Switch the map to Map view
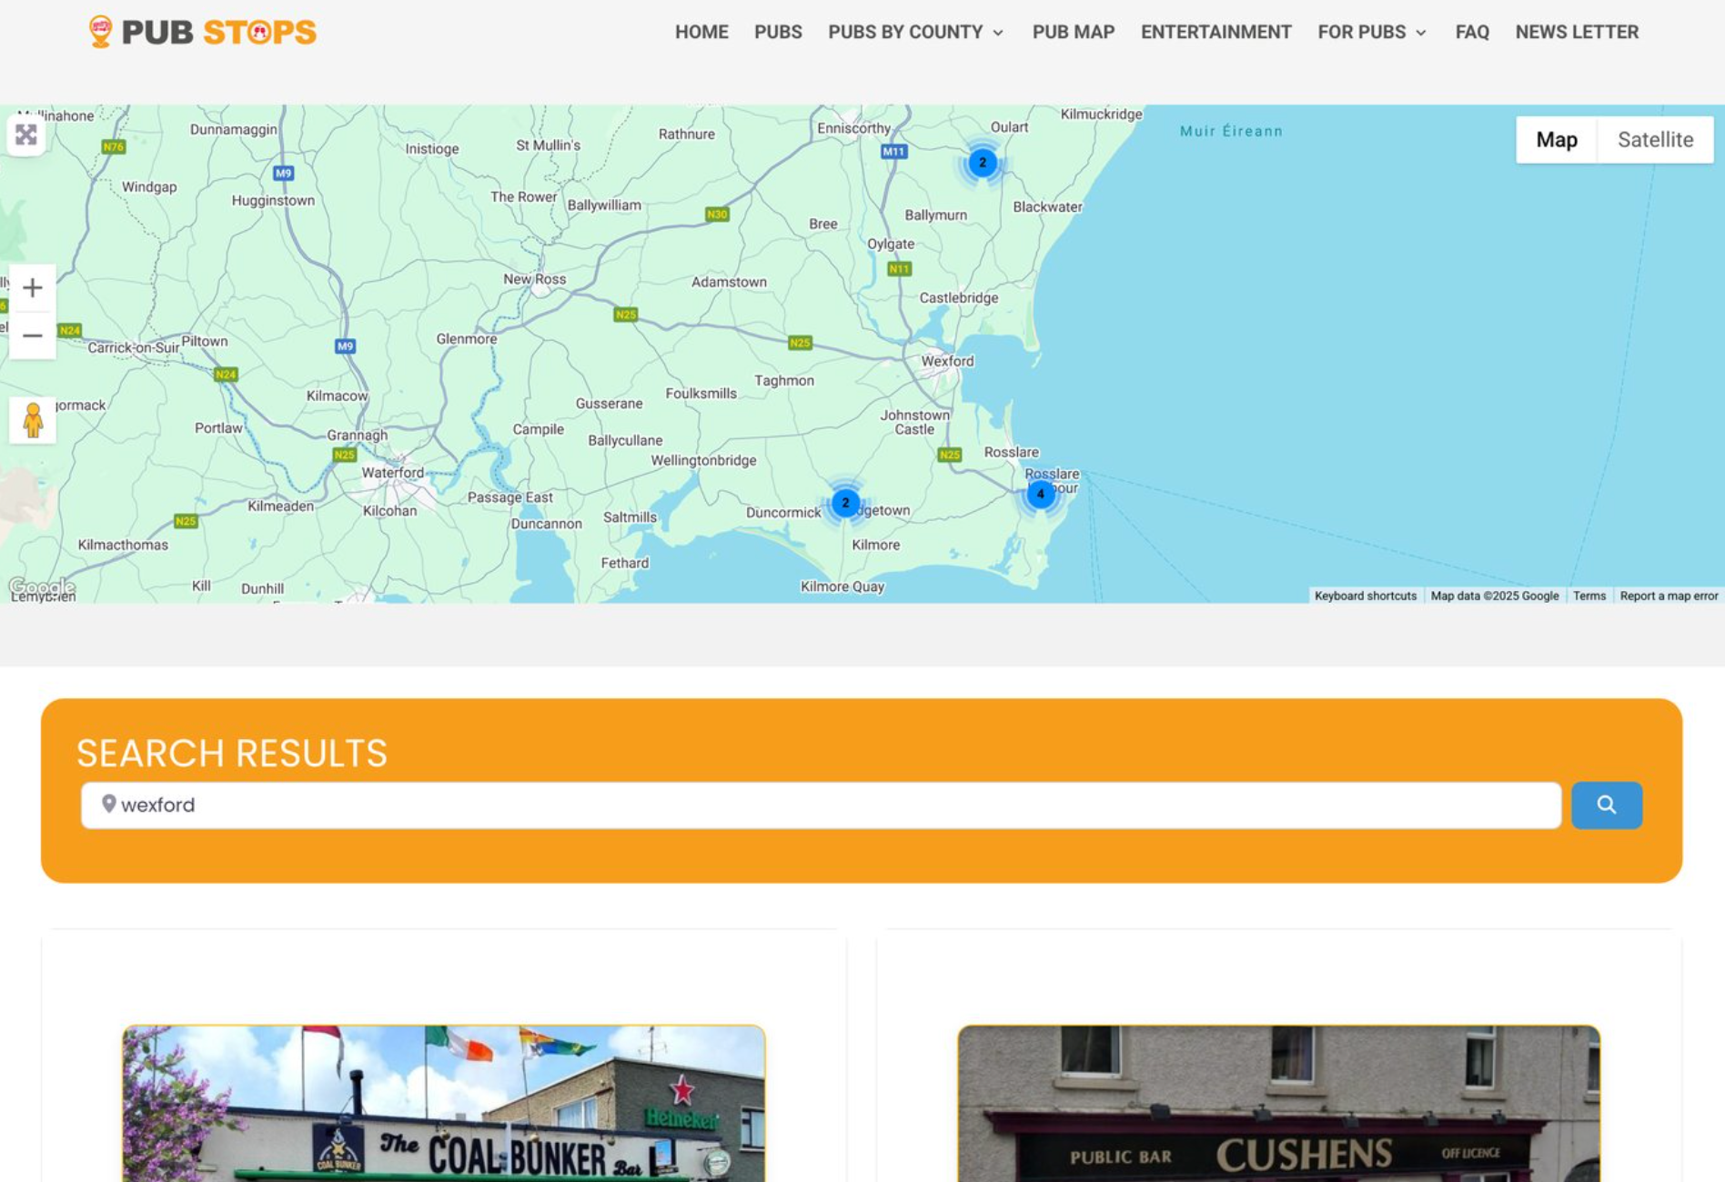The image size is (1725, 1182). click(1557, 139)
